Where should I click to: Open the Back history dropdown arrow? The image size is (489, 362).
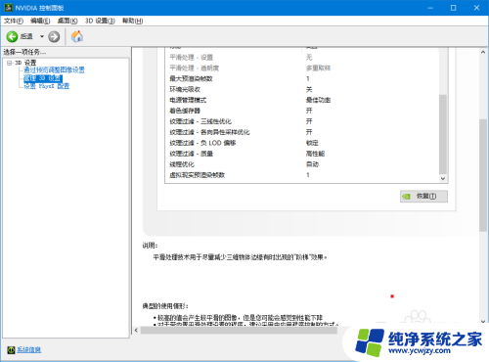pyautogui.click(x=42, y=36)
